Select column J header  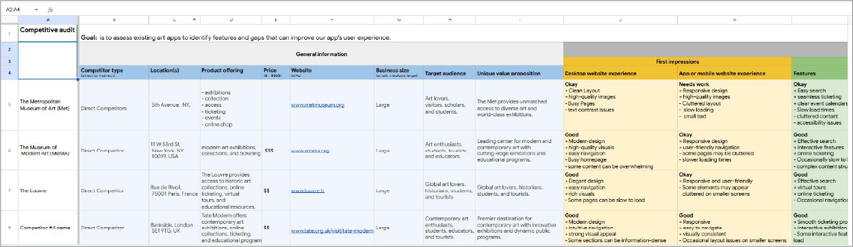coord(620,21)
